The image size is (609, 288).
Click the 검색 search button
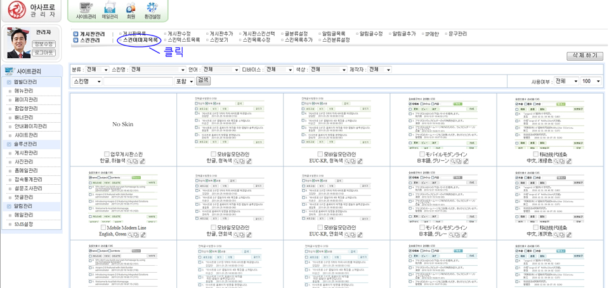tap(203, 80)
